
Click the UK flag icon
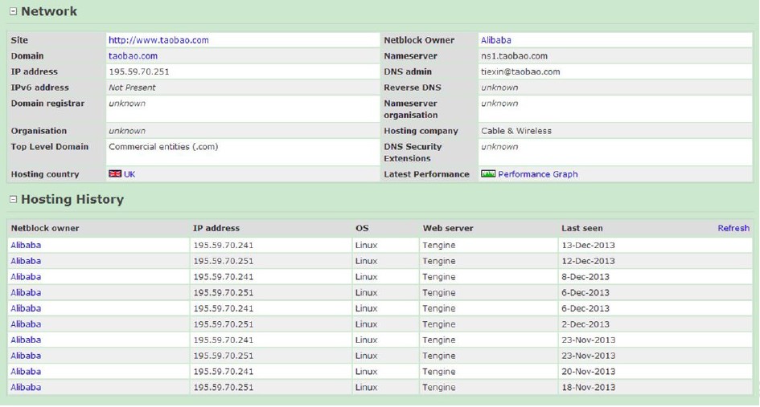coord(115,173)
